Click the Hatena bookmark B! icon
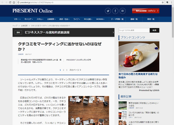 click(x=122, y=11)
